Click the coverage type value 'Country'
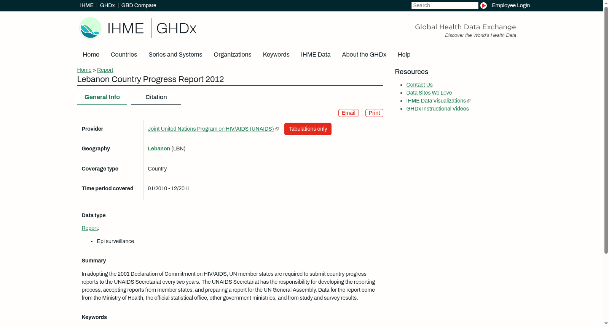The height and width of the screenshot is (327, 609). (157, 169)
